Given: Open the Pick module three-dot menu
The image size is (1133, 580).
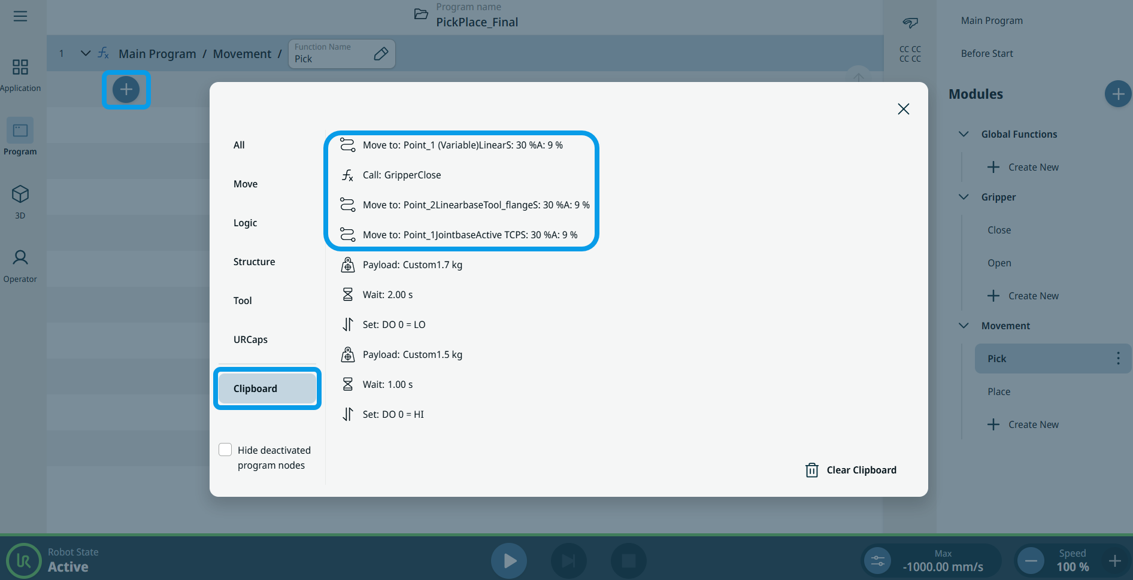Looking at the screenshot, I should [1117, 359].
